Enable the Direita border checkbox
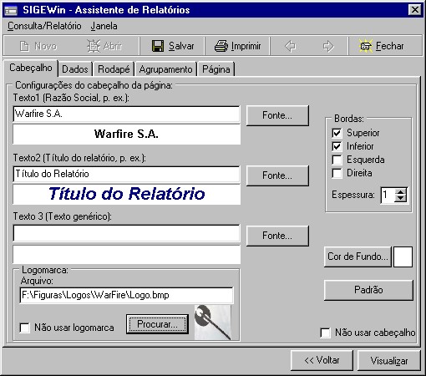This screenshot has height=376, width=426. click(x=337, y=173)
